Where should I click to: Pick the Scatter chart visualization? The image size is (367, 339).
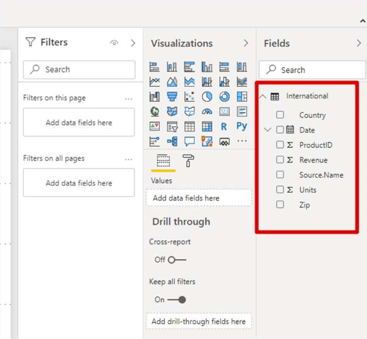point(190,96)
